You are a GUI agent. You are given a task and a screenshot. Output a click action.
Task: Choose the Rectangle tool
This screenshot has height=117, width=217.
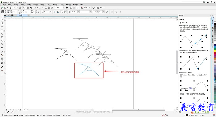pos(2,38)
